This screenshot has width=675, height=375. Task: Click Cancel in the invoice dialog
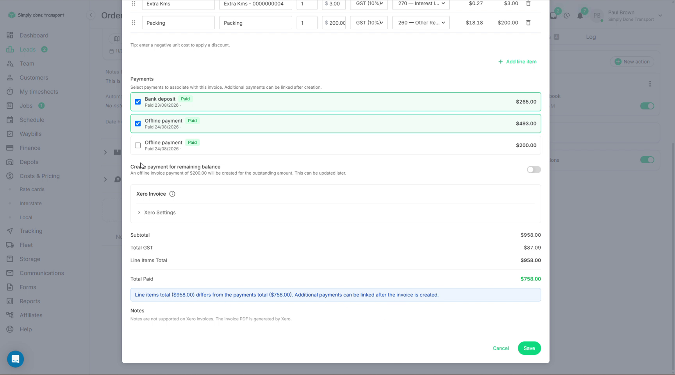(x=501, y=348)
